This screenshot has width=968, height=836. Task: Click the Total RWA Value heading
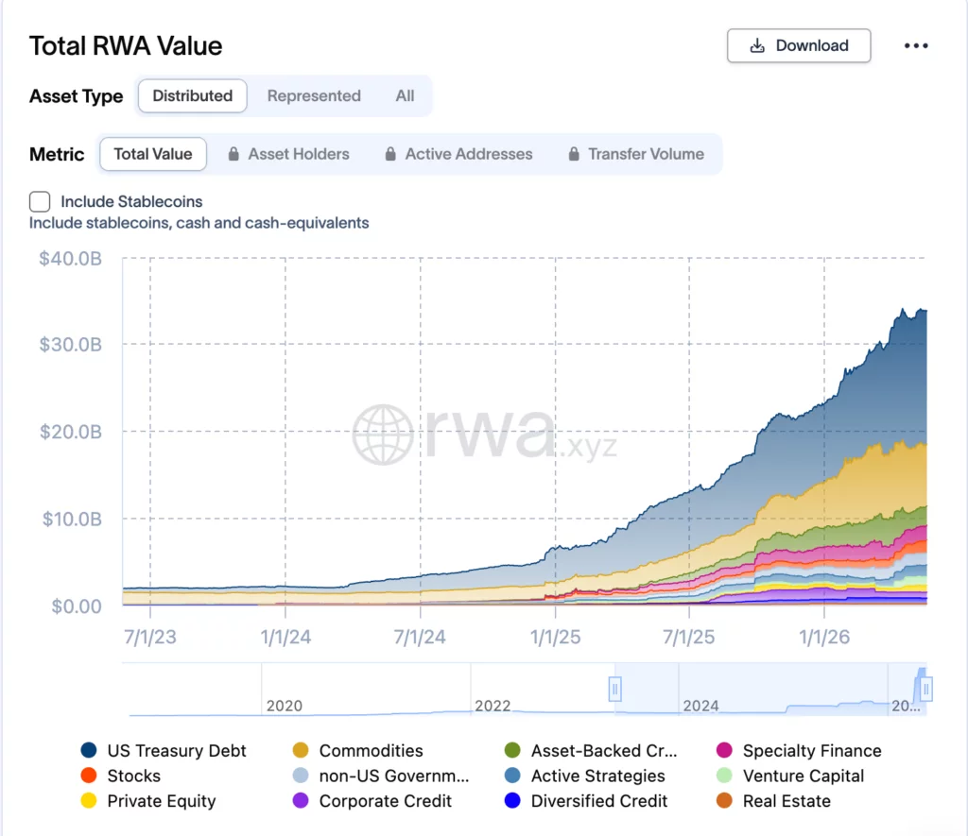(x=126, y=46)
